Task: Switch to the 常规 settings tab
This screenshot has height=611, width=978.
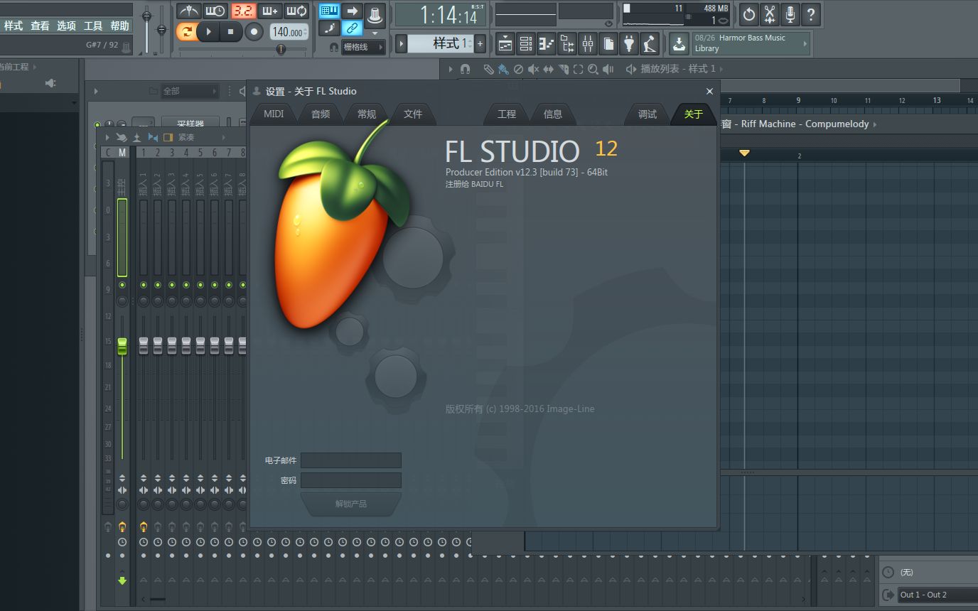Action: (367, 114)
